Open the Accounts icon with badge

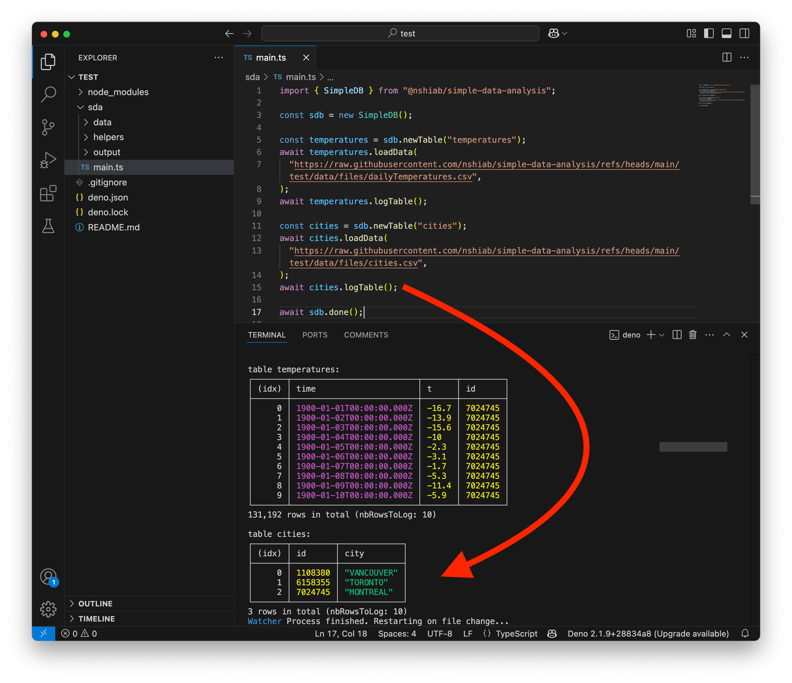coord(48,577)
